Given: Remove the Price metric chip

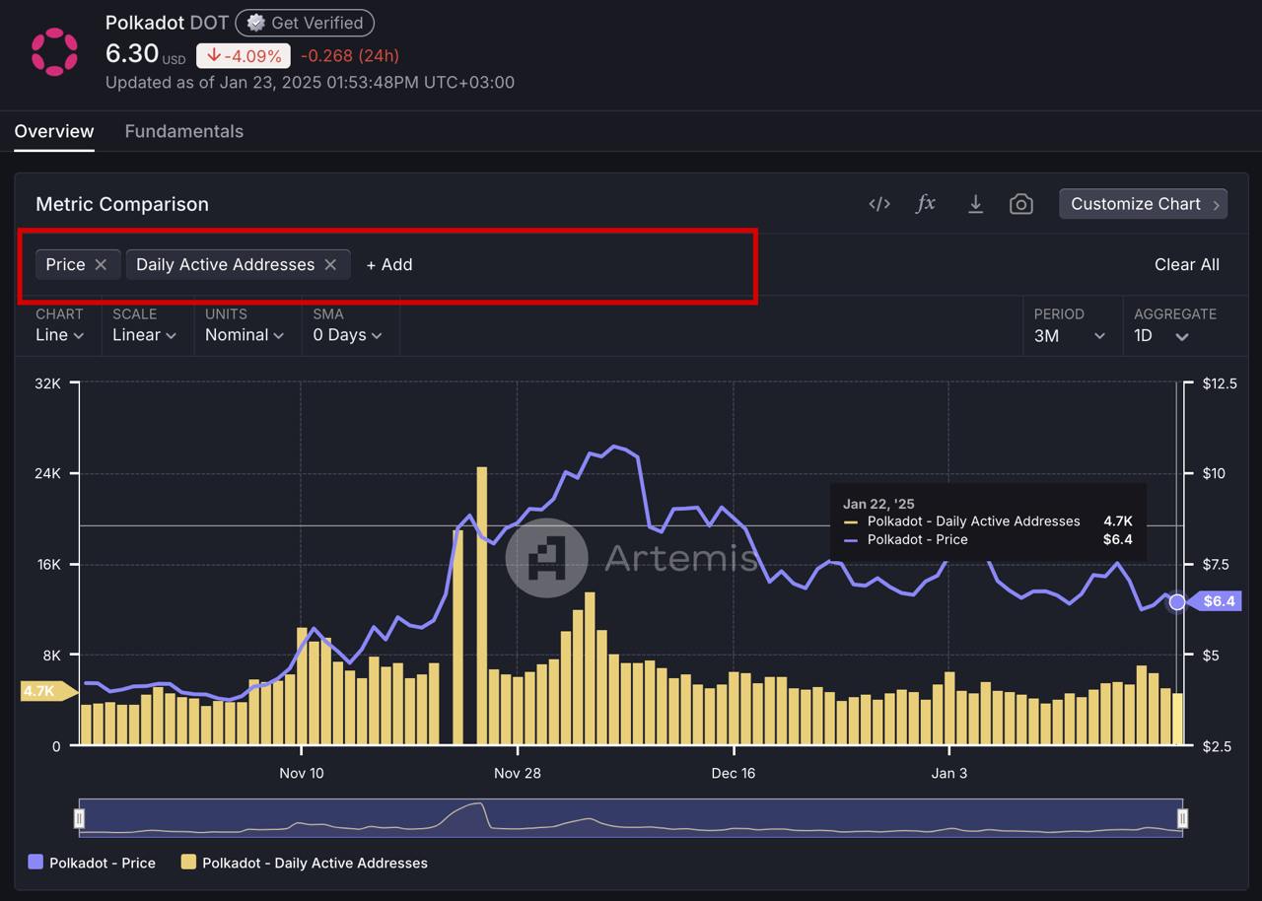Looking at the screenshot, I should 101,264.
